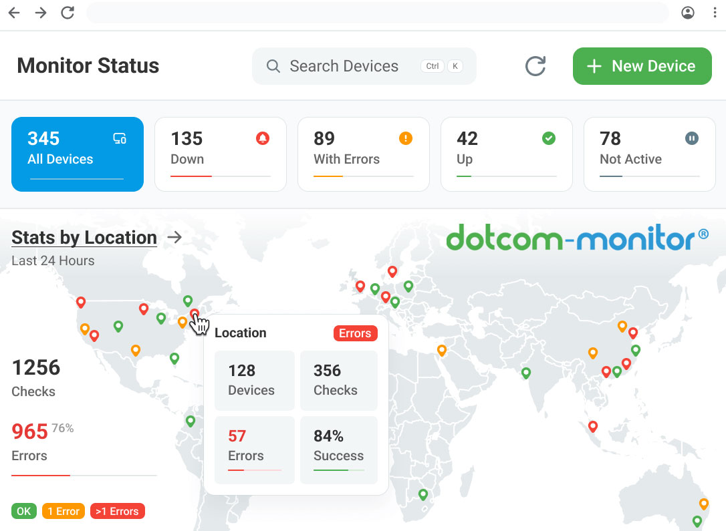Screen dimensions: 726x531
Task: Click the Errors progress bar under 965
Action: (x=84, y=476)
